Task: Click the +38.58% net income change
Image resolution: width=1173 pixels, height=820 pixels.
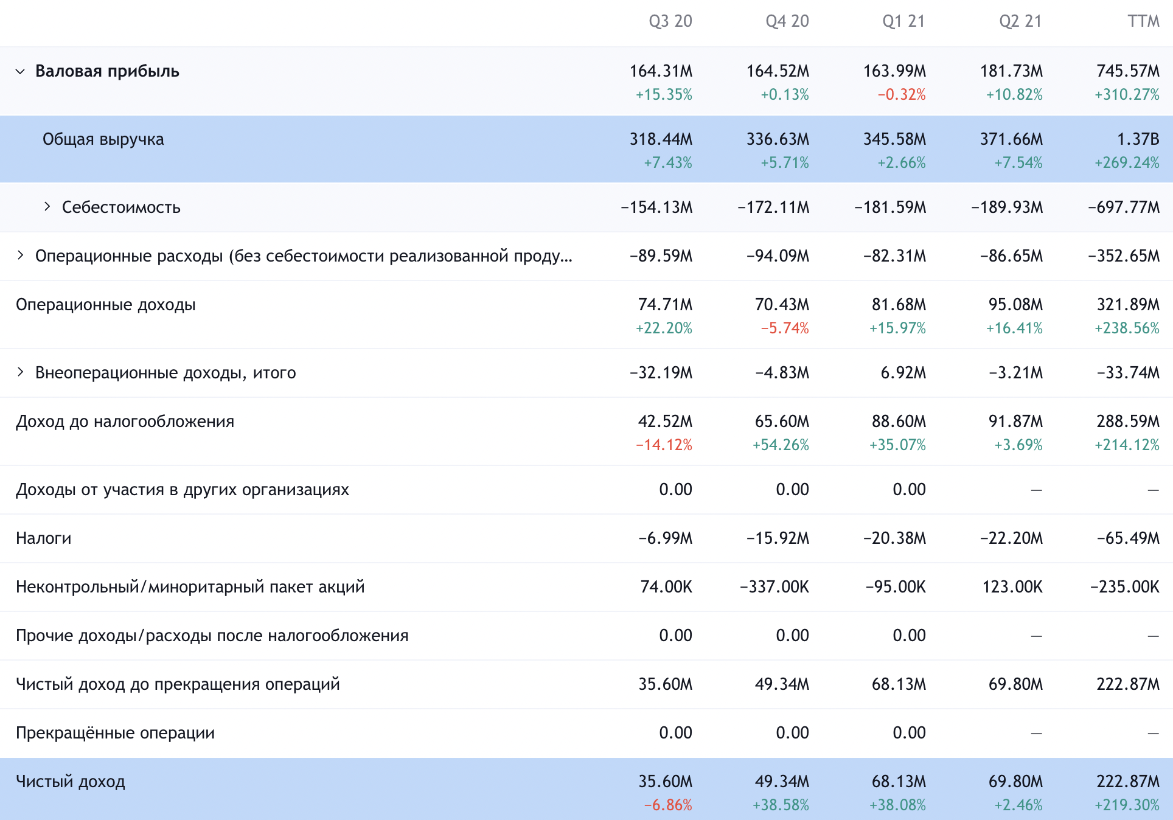Action: tap(781, 805)
